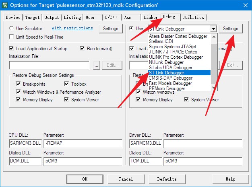This screenshot has width=252, height=187.
Task: Choose Fast Models Debugger
Action: click(x=179, y=83)
